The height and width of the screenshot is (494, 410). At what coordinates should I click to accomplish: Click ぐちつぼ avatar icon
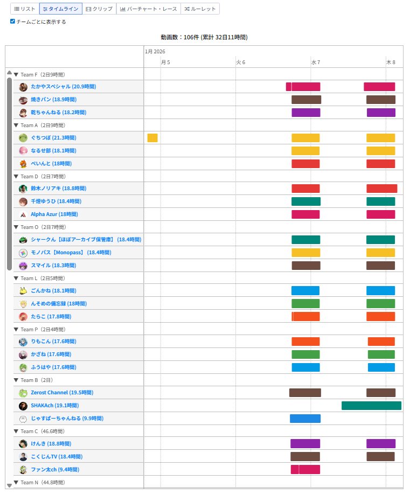click(x=23, y=138)
